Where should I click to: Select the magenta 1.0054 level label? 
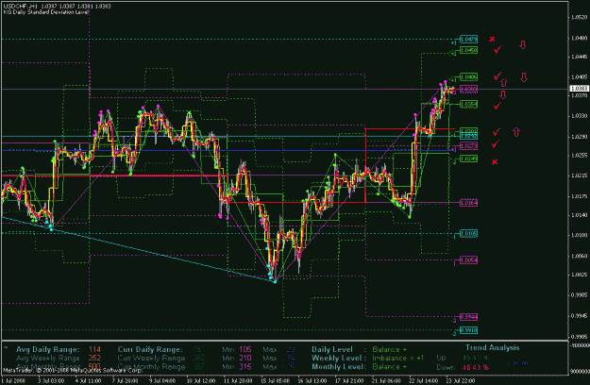[469, 260]
